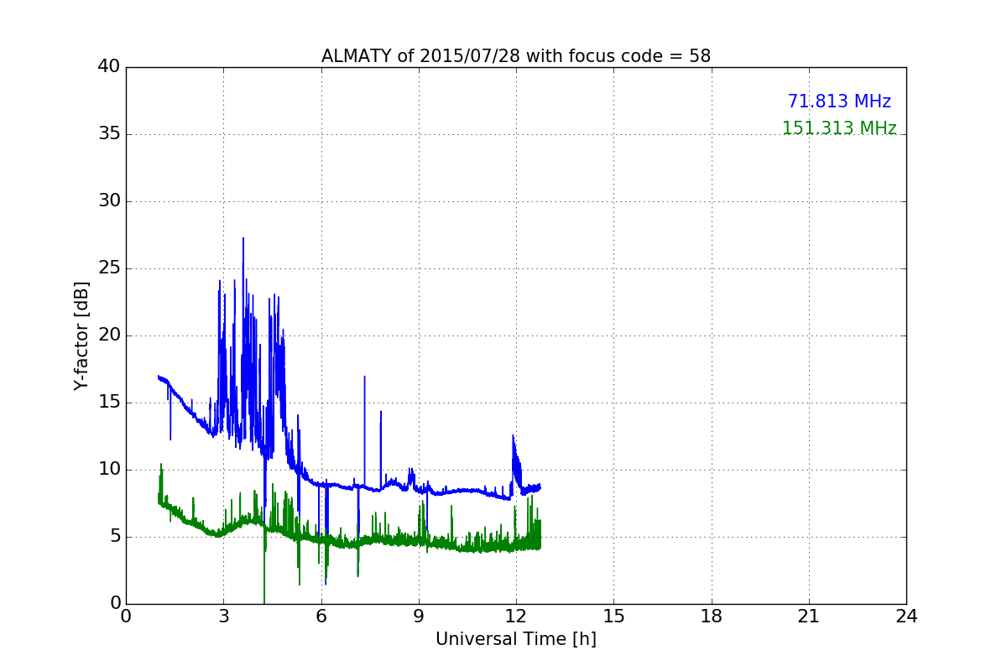Viewport: 1007px width, 671px height.
Task: Click the x-axis tick label 3
Action: [x=224, y=616]
